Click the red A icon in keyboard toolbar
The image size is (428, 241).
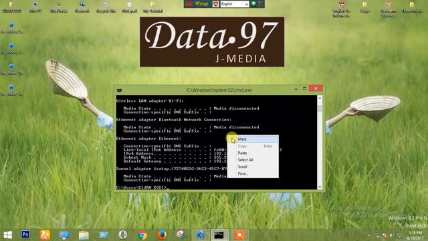click(215, 4)
